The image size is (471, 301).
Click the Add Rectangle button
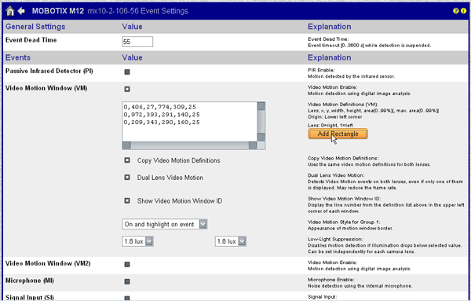click(x=338, y=134)
